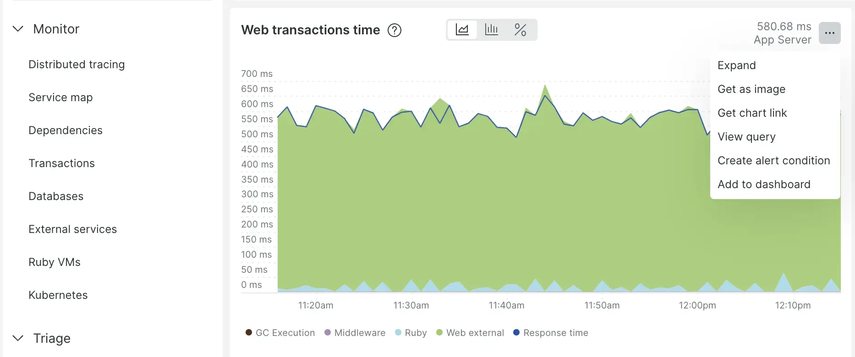
Task: Open the chart options ellipsis menu
Action: click(829, 32)
